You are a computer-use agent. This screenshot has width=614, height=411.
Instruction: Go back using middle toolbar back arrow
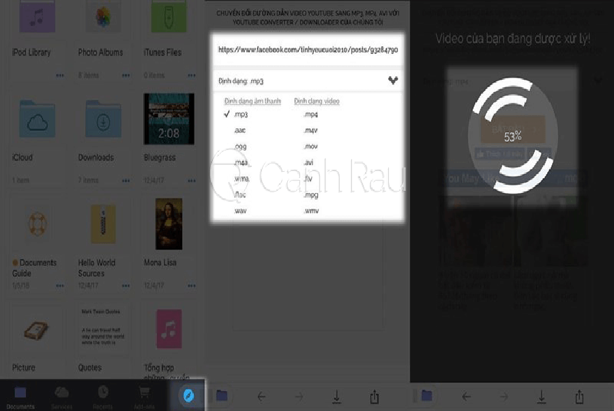261,396
